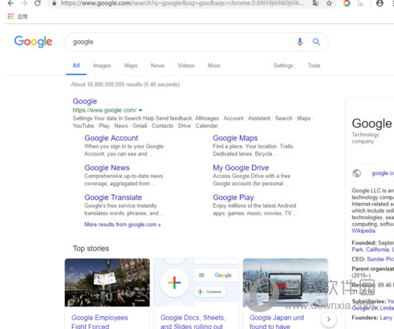Open search Settings
The height and width of the screenshot is (329, 394).
[x=283, y=66]
